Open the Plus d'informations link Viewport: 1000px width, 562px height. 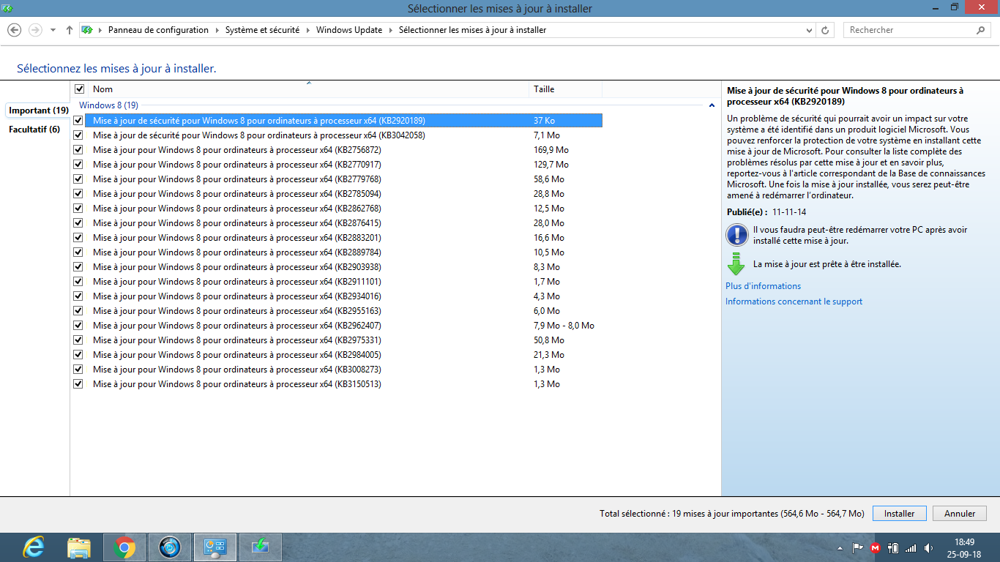click(x=763, y=286)
